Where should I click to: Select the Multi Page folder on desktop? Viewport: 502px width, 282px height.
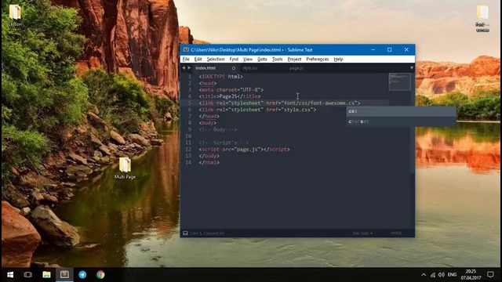(x=125, y=168)
